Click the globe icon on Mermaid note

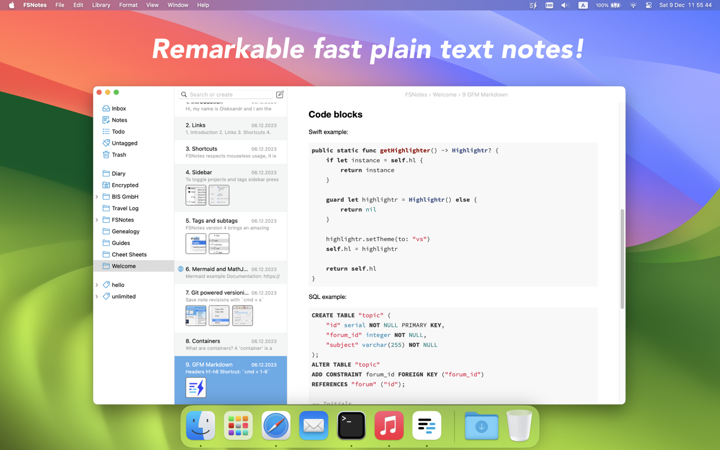coord(180,269)
